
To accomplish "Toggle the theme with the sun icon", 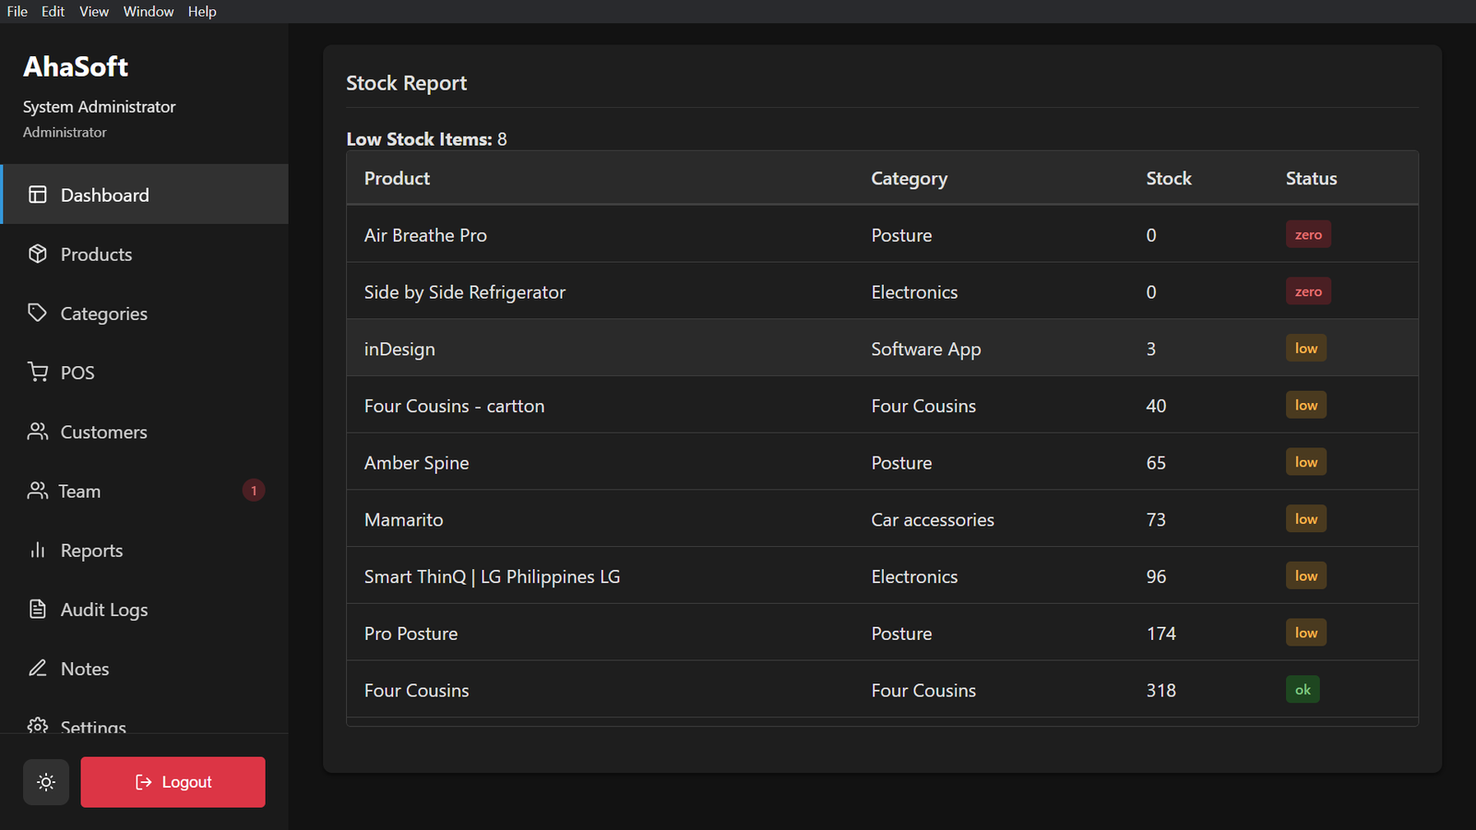I will click(x=45, y=781).
